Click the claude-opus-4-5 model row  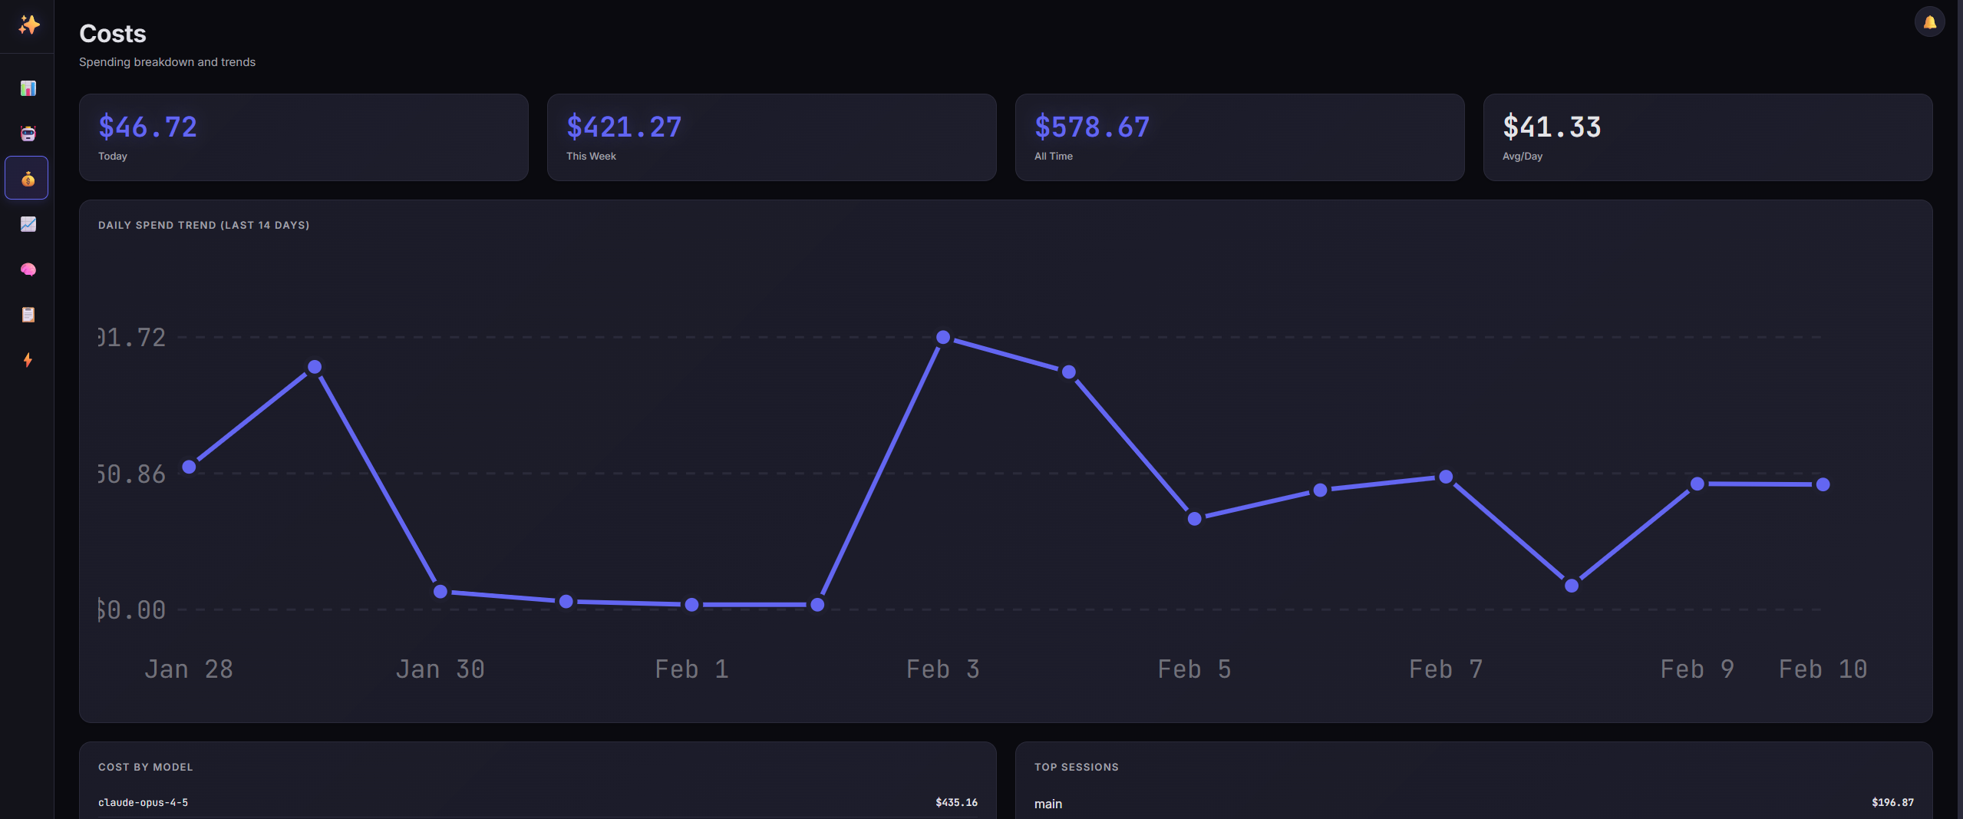[x=537, y=802]
